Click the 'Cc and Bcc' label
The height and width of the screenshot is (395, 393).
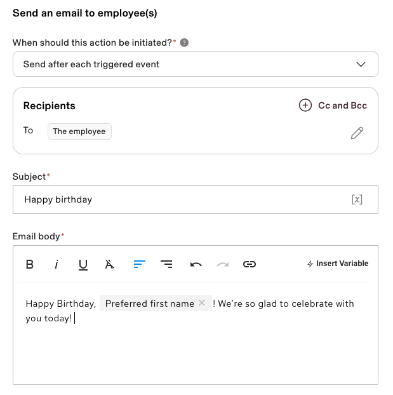tap(342, 105)
